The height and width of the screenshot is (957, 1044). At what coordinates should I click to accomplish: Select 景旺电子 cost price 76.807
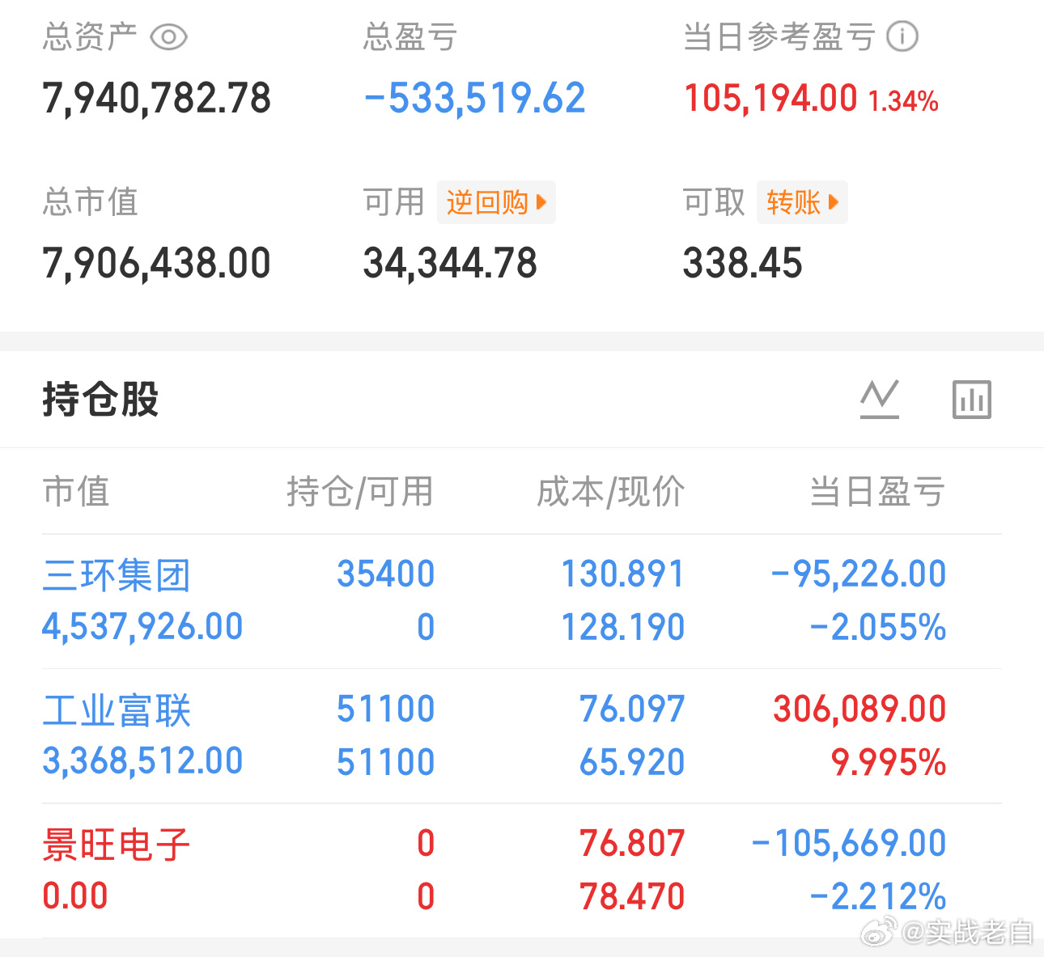632,844
